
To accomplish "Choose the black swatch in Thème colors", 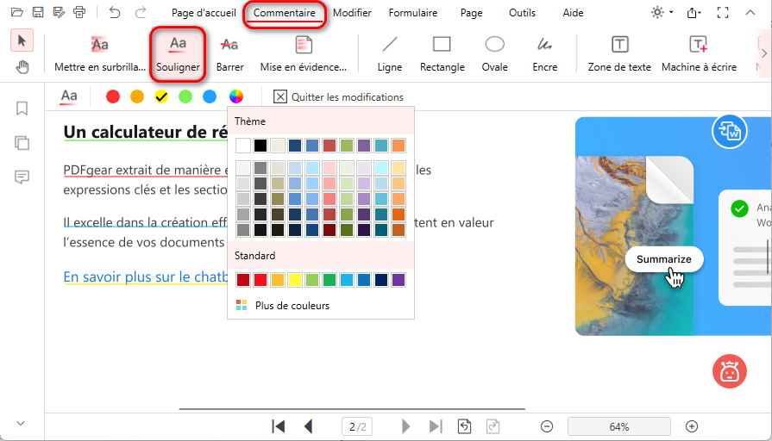I will click(x=260, y=146).
